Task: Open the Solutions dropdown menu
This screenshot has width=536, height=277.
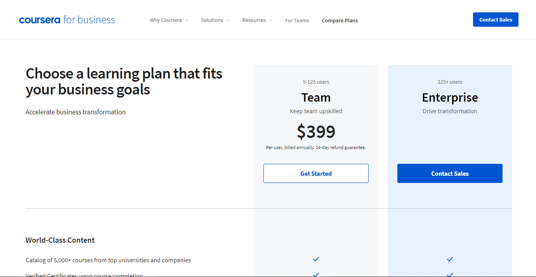Action: pyautogui.click(x=212, y=20)
